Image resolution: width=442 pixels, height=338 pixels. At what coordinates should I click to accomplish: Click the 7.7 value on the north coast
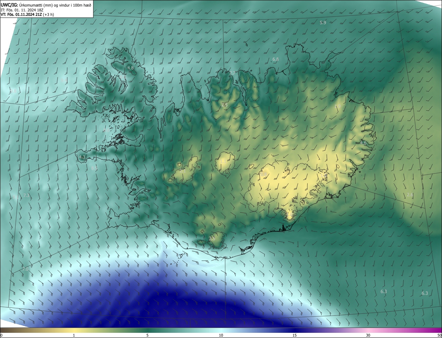click(232, 73)
